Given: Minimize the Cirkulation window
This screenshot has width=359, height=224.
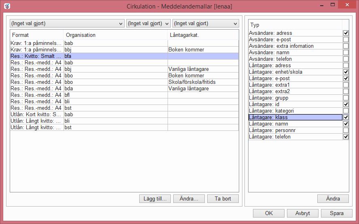Looking at the screenshot, I should pos(322,5).
